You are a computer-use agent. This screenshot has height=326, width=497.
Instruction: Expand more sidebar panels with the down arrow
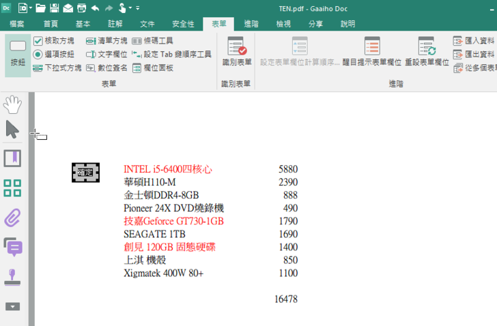pyautogui.click(x=13, y=306)
